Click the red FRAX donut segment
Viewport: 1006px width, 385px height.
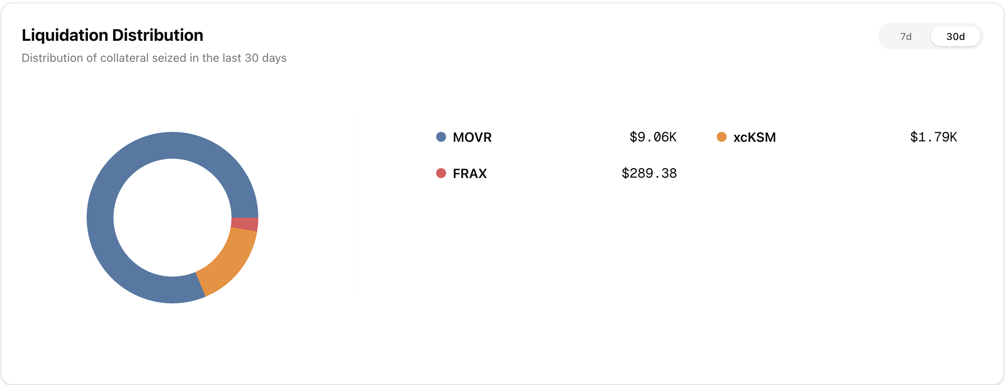(245, 224)
